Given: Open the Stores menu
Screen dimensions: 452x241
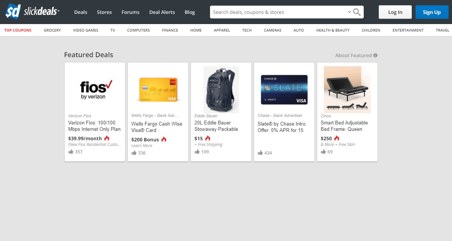Looking at the screenshot, I should (x=104, y=12).
